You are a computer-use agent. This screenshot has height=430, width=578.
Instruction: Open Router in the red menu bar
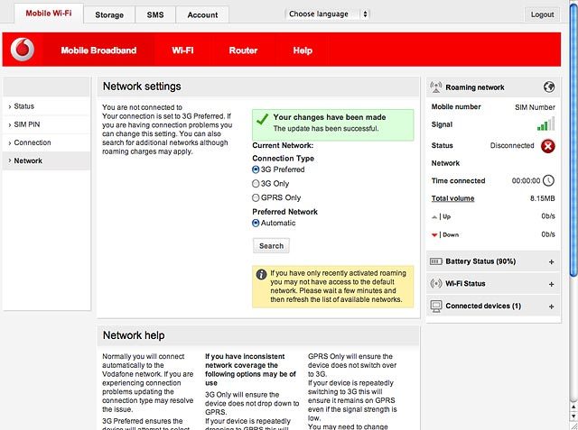(x=243, y=50)
